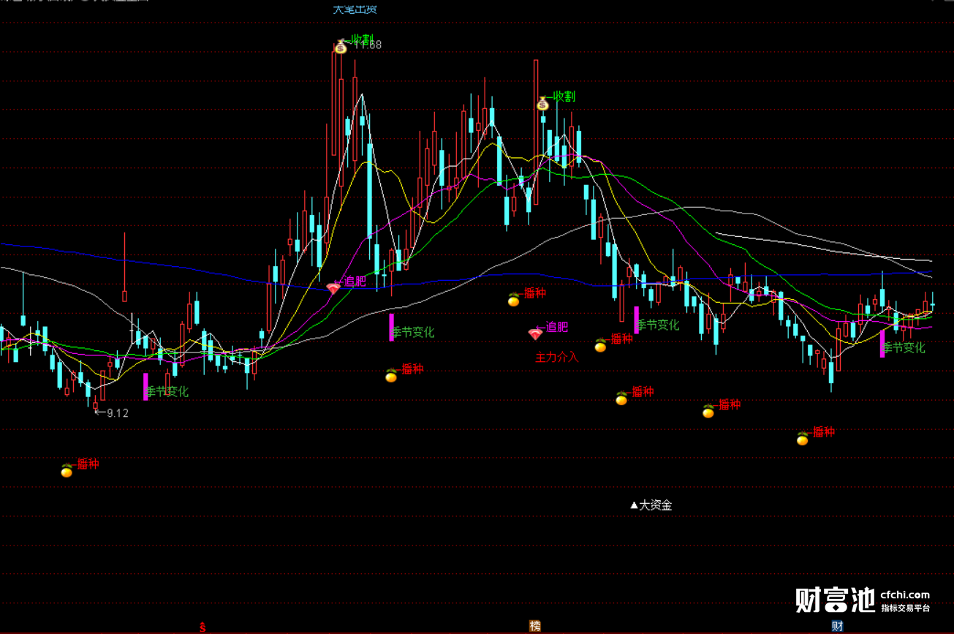Open the cfchi.com 财富池 watermark link
Screen dimensions: 954x634
click(863, 600)
